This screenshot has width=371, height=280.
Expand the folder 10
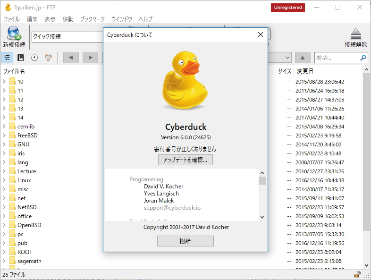coord(4,81)
